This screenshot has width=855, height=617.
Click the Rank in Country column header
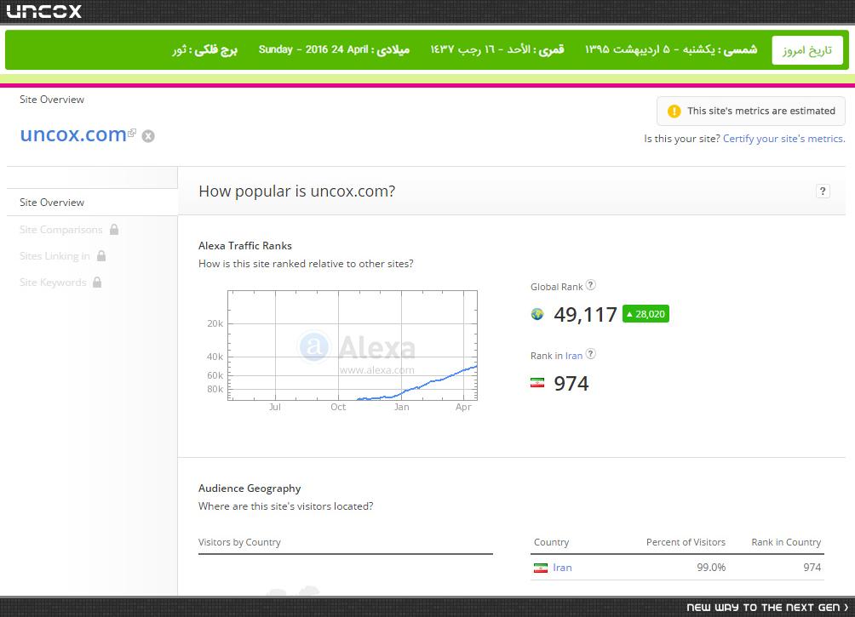point(786,542)
